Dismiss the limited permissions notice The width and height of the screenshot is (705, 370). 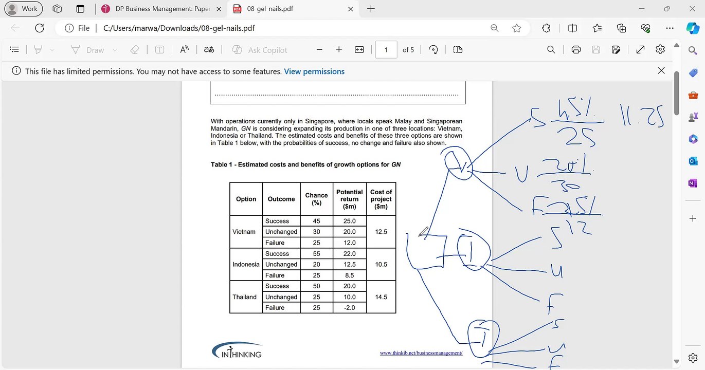click(x=661, y=71)
